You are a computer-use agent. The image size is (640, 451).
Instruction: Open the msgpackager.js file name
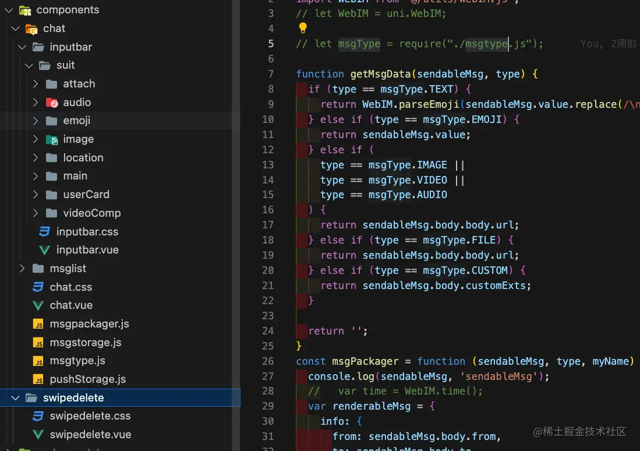click(89, 324)
